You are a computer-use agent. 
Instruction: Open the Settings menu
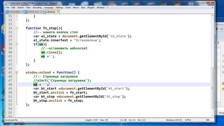point(59,7)
